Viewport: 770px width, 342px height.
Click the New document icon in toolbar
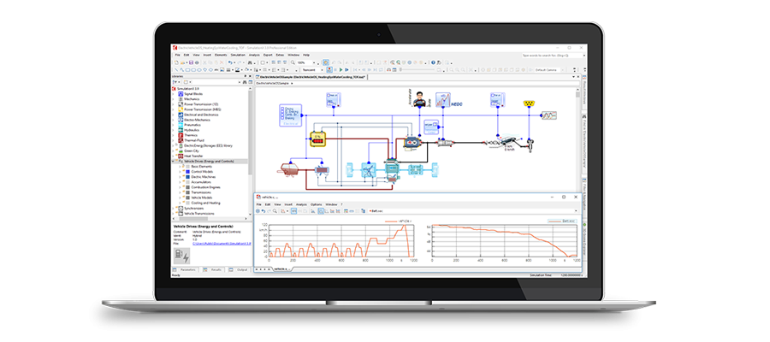click(x=176, y=62)
